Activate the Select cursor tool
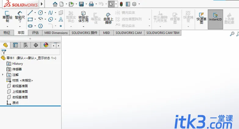The image size is (239, 129). click(x=111, y=4)
